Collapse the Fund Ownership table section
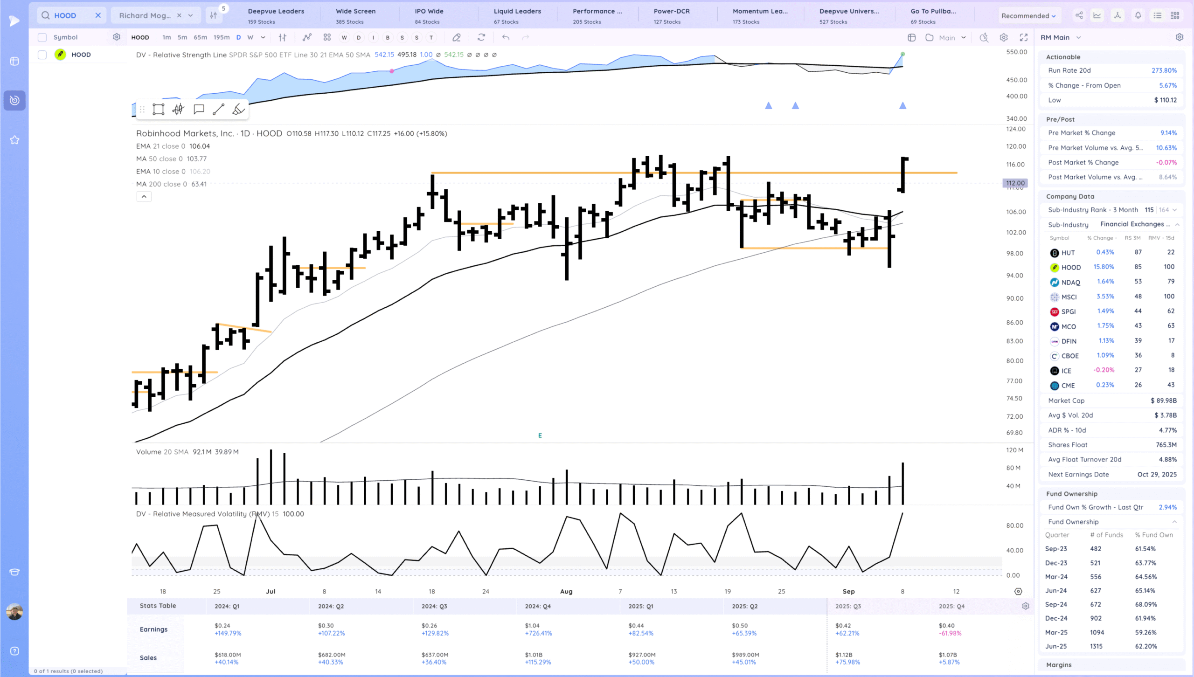 coord(1174,522)
